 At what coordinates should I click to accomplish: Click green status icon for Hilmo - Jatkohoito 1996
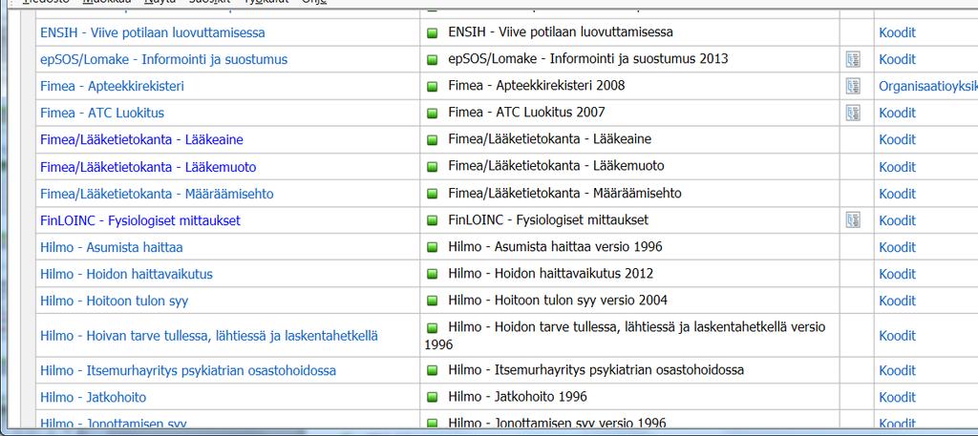tap(433, 398)
